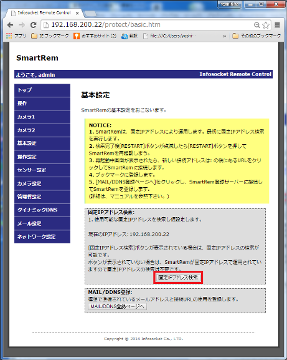
Task: Go to トップ in the sidebar
Action: click(x=42, y=90)
